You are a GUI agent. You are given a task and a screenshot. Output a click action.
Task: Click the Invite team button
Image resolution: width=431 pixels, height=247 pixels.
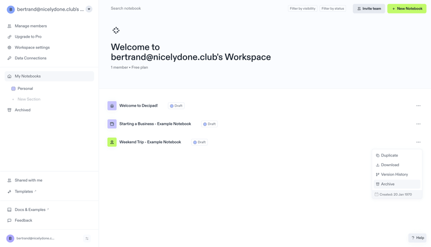tap(369, 9)
